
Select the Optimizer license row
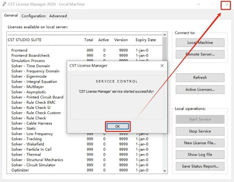(x=20, y=170)
